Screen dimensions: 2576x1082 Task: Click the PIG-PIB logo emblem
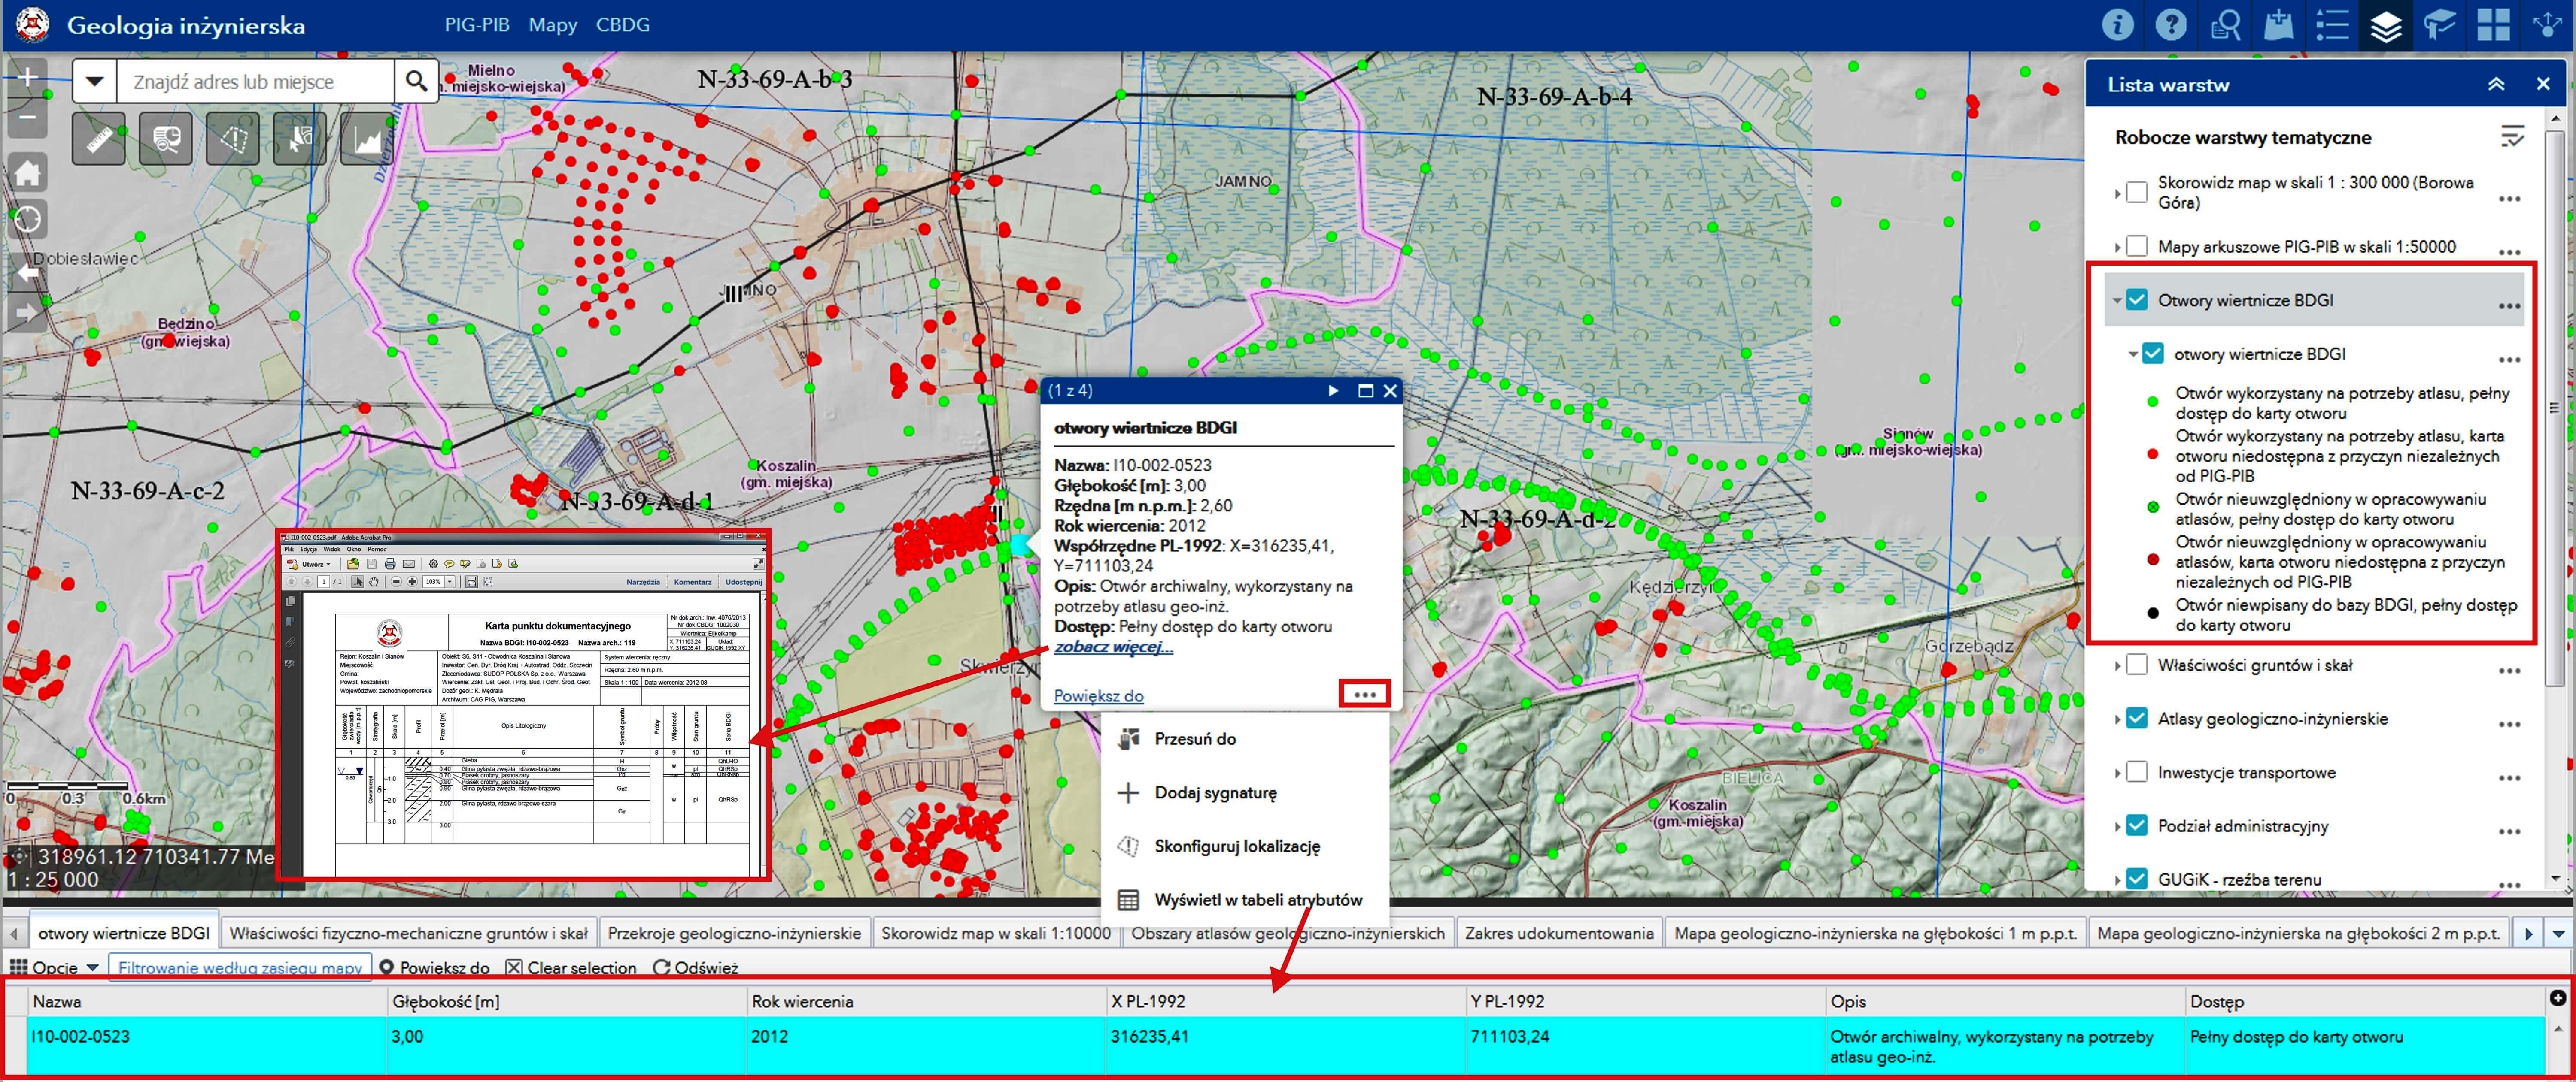pyautogui.click(x=33, y=25)
